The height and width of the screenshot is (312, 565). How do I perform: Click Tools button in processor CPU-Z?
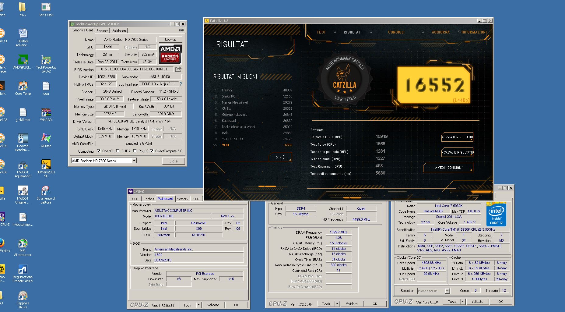pos(452,302)
